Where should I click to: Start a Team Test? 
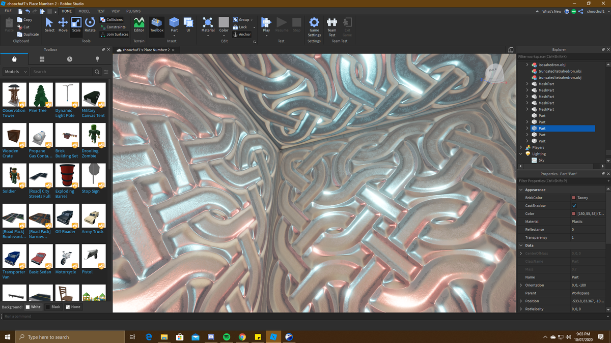(332, 26)
